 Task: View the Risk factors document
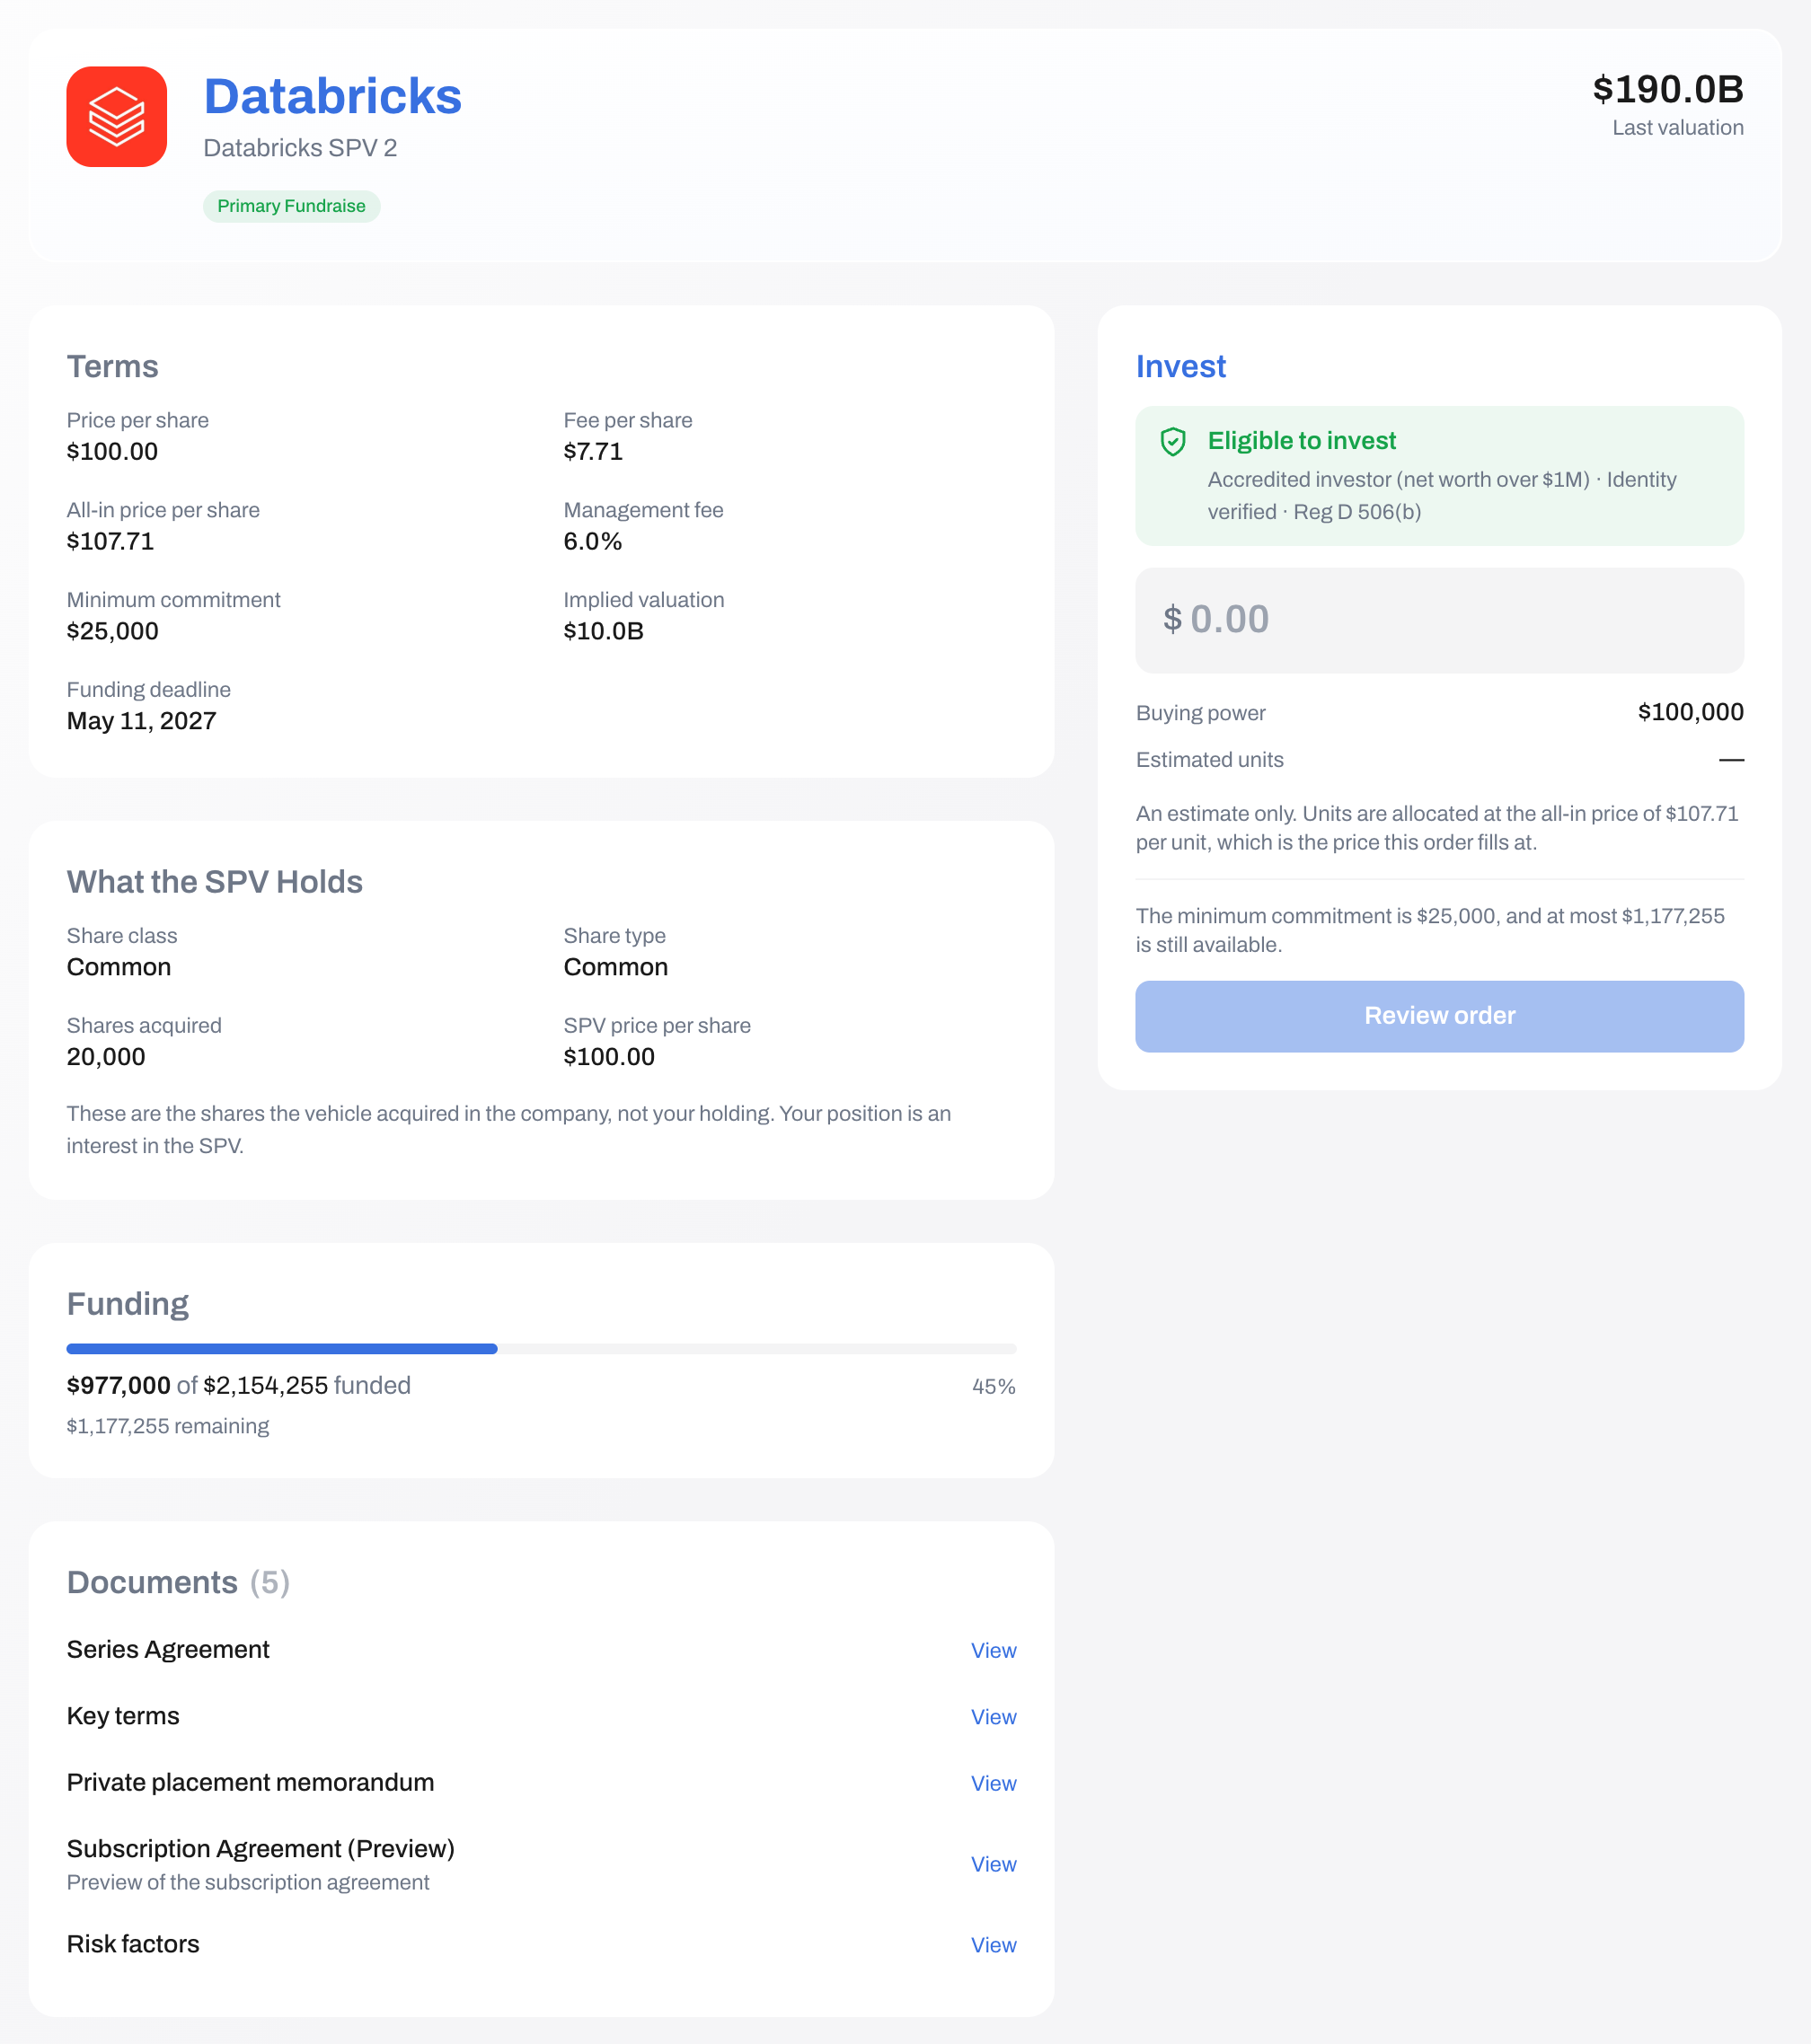993,1946
